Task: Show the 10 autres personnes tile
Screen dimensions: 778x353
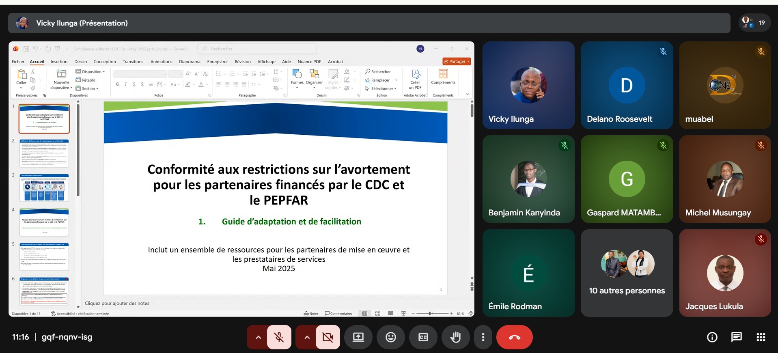Action: point(627,273)
